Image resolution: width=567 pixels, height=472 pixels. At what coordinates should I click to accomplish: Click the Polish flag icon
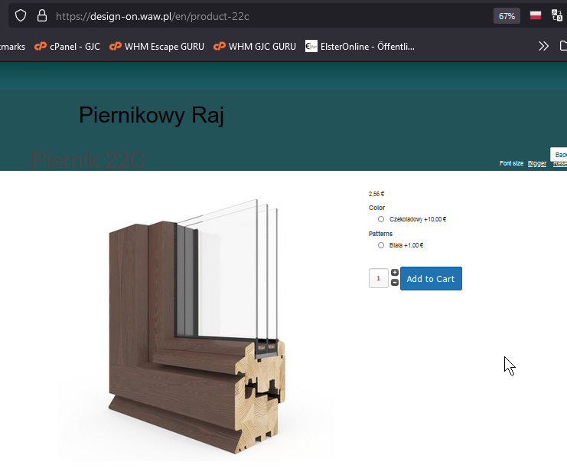(x=535, y=15)
